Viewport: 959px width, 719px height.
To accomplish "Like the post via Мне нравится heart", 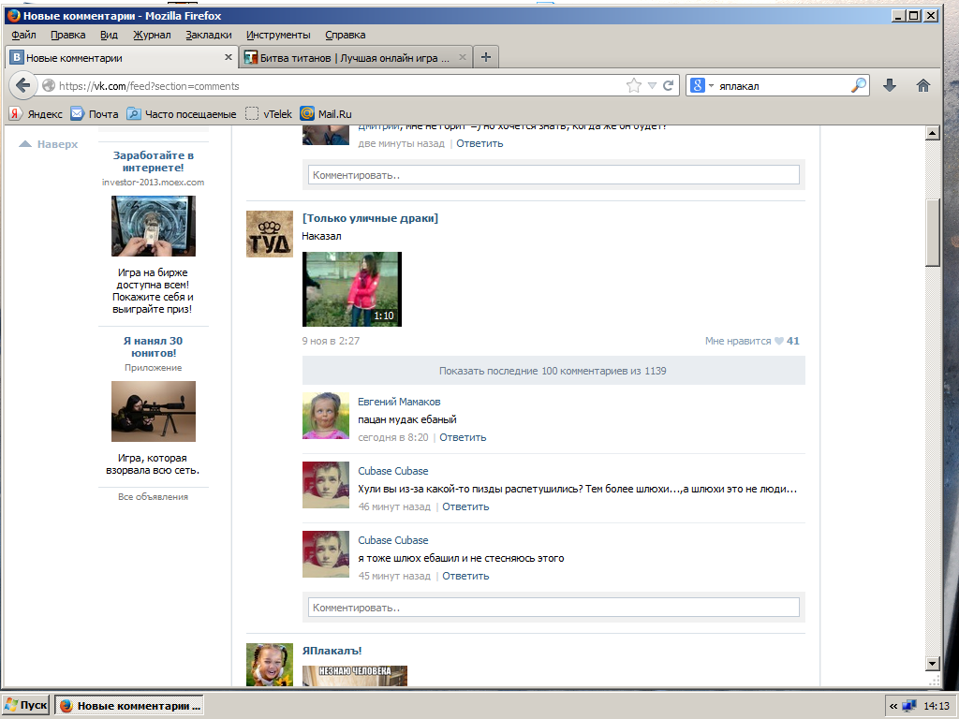I will pos(778,342).
